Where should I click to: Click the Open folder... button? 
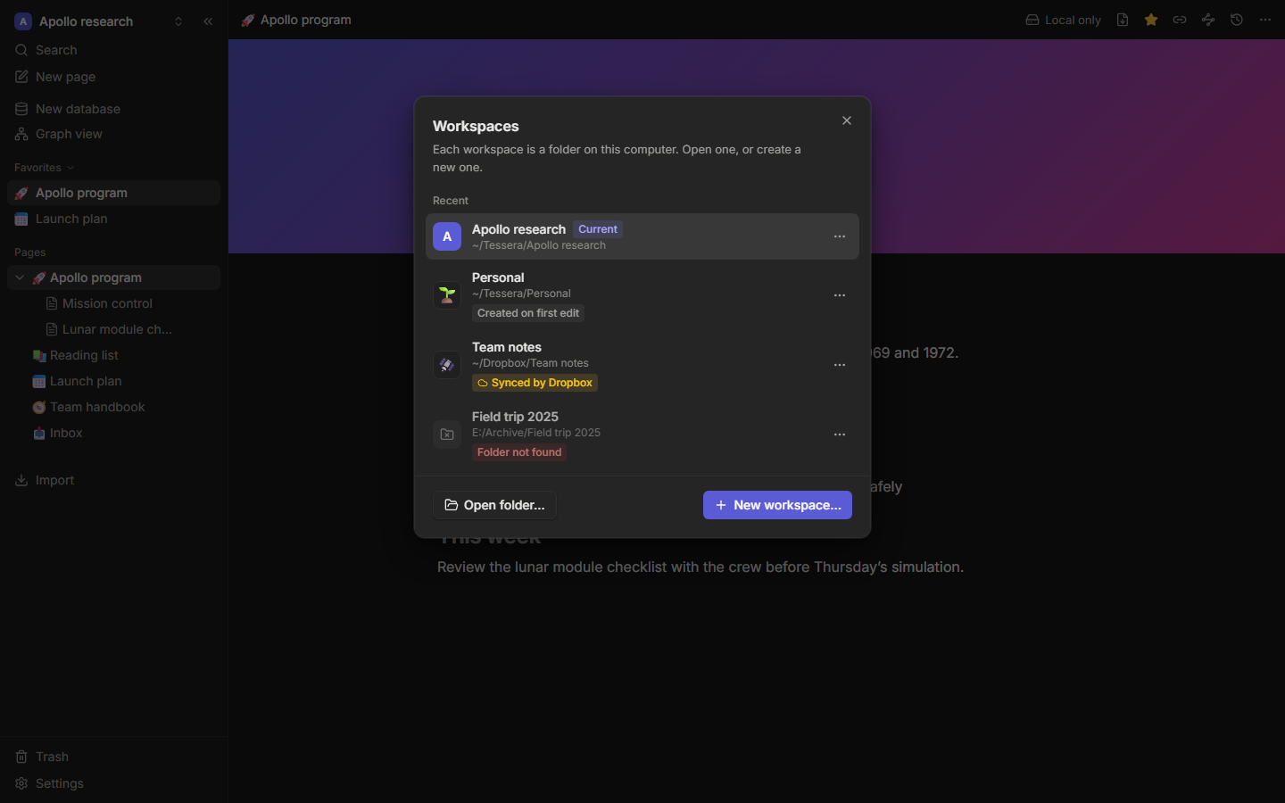(494, 505)
